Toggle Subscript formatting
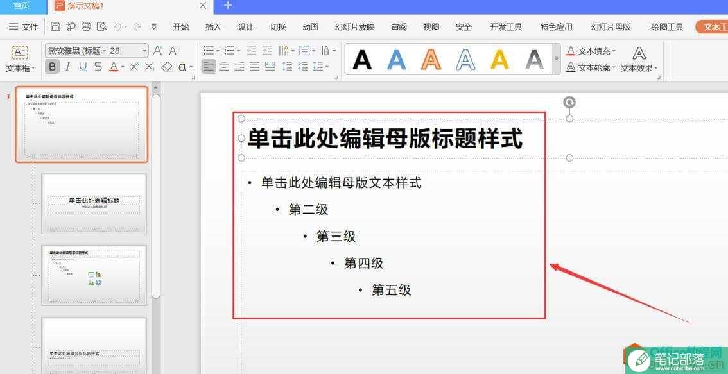This screenshot has height=374, width=728. 149,67
